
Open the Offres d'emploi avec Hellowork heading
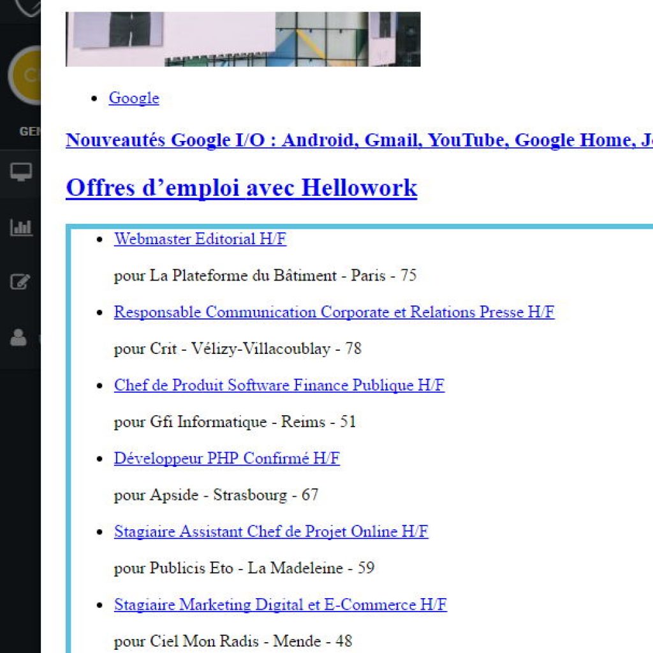click(242, 188)
